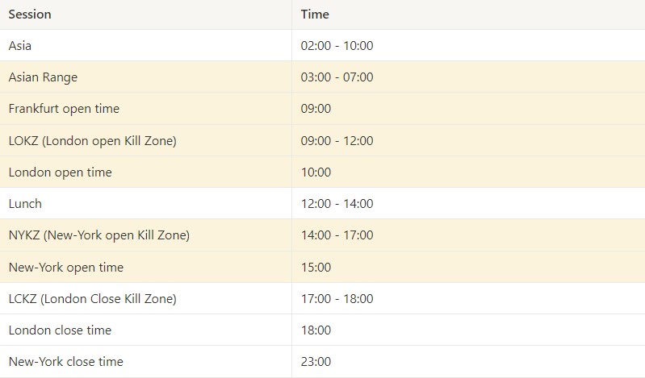Select the 23:00 time cell
The width and height of the screenshot is (645, 378).
[x=468, y=362]
